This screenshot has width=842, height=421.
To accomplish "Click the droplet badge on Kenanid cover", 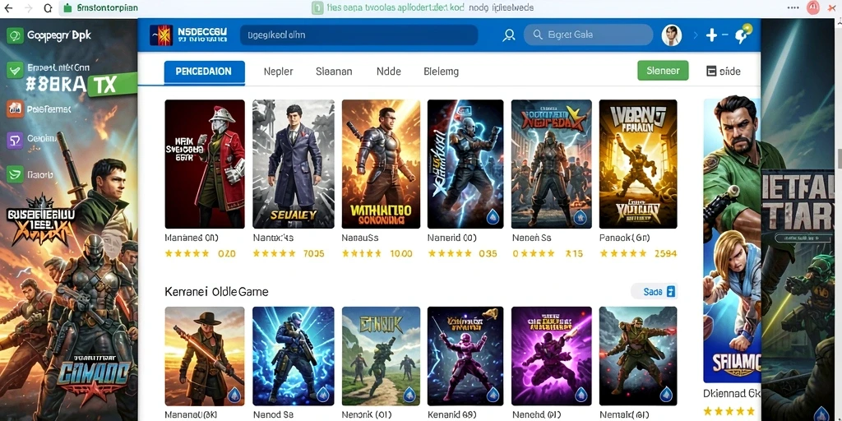I will click(492, 396).
